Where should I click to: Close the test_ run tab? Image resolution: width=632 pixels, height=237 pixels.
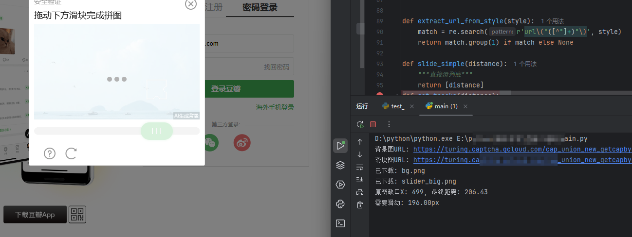click(x=412, y=106)
